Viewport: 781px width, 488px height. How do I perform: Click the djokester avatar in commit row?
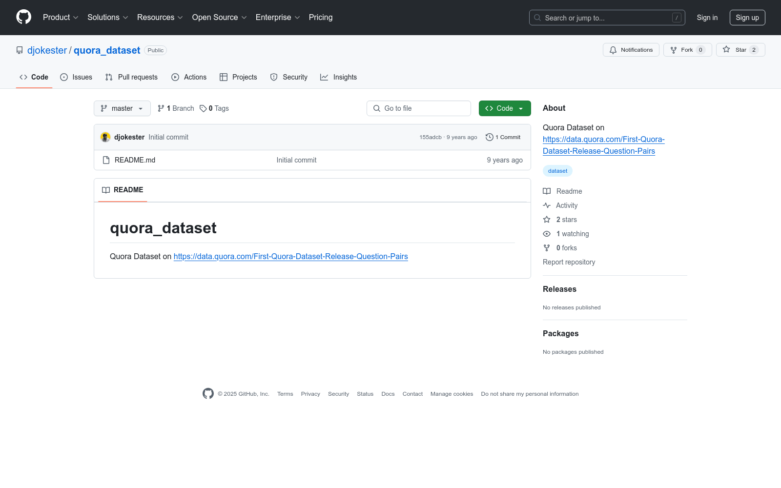point(105,137)
